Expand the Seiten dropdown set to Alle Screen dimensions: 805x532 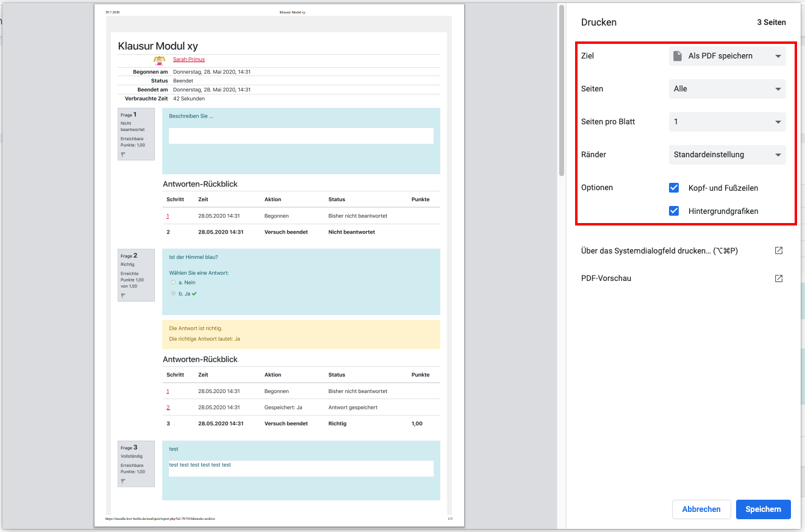click(x=727, y=89)
